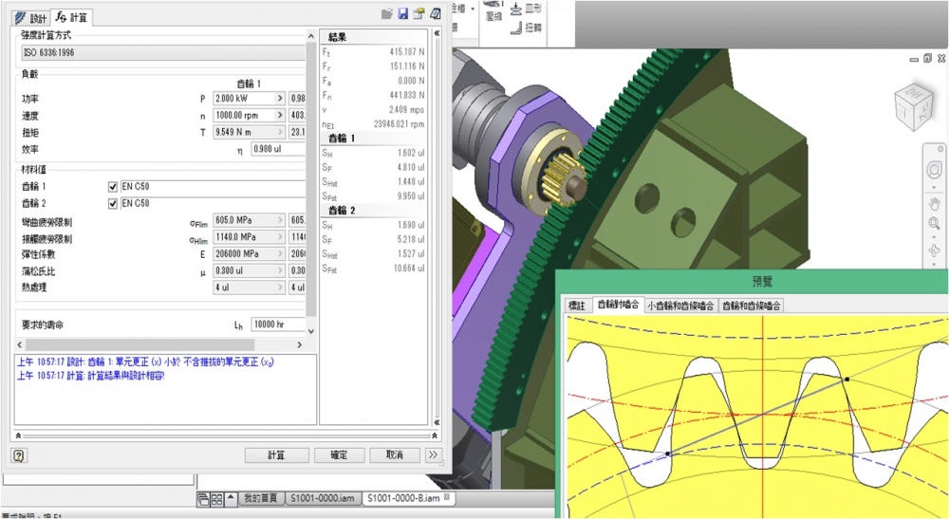The width and height of the screenshot is (949, 519).
Task: Click the blue save floppy disk icon
Action: (x=403, y=13)
